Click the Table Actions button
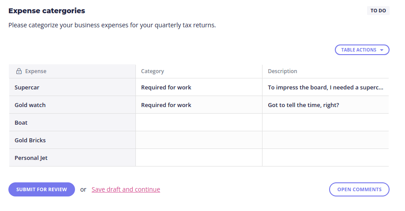The width and height of the screenshot is (405, 211). [x=362, y=50]
